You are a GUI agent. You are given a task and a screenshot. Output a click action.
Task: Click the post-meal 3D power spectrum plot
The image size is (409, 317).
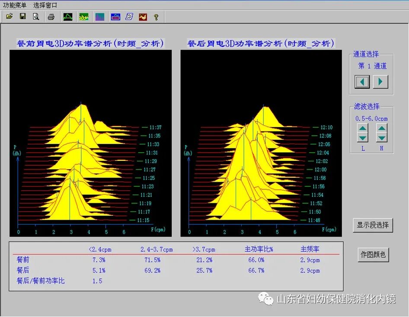(x=261, y=143)
